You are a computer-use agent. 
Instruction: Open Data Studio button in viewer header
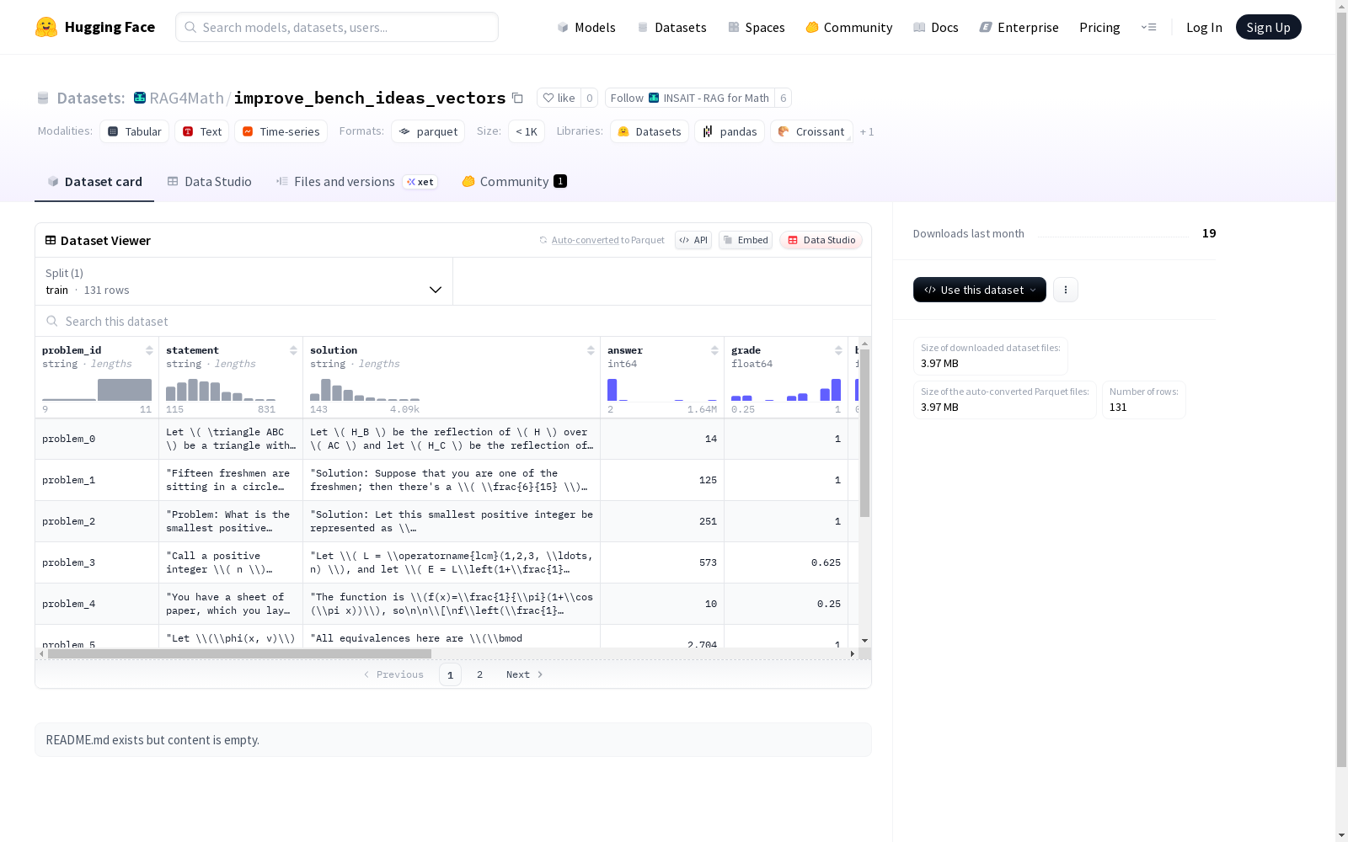(x=821, y=240)
